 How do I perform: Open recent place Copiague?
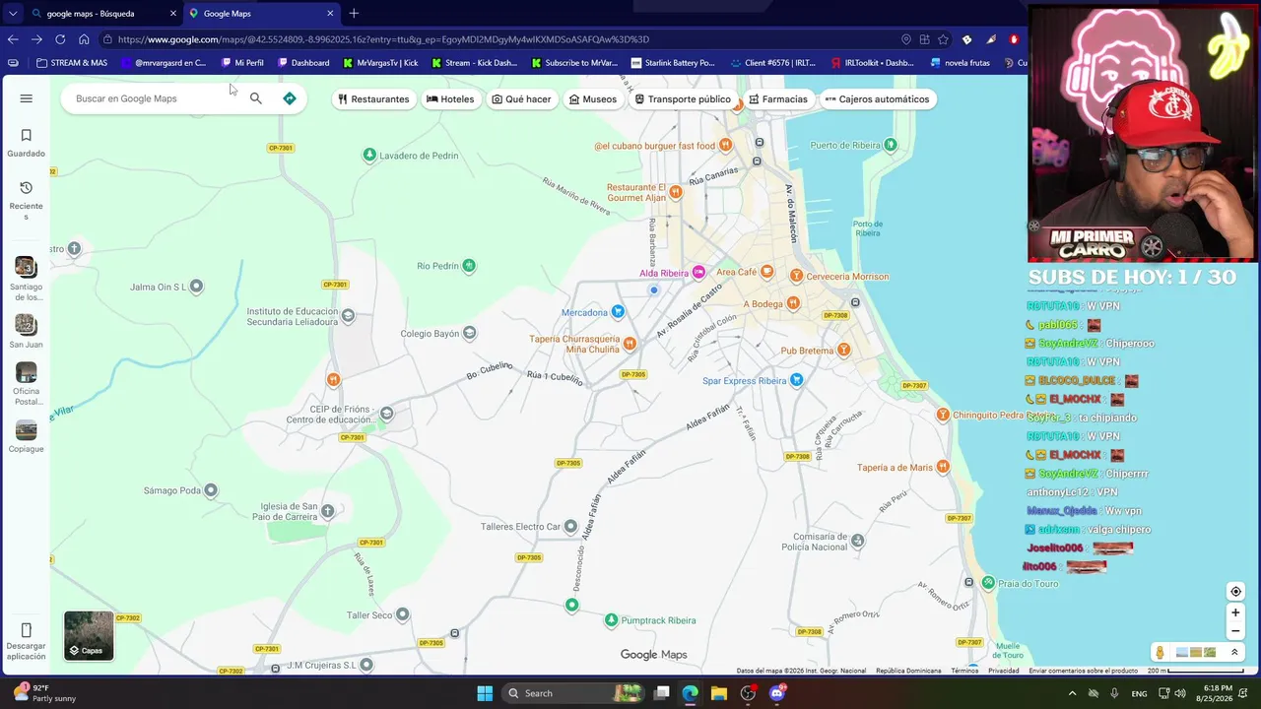27,436
